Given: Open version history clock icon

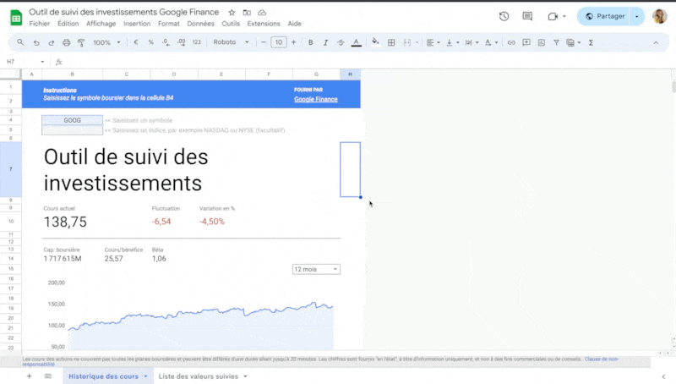Looking at the screenshot, I should pos(504,16).
